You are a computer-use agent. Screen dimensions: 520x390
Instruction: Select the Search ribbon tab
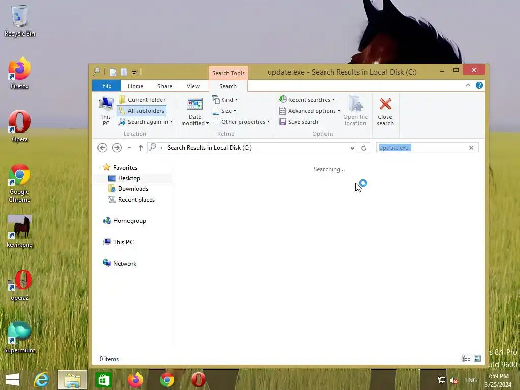coord(228,86)
